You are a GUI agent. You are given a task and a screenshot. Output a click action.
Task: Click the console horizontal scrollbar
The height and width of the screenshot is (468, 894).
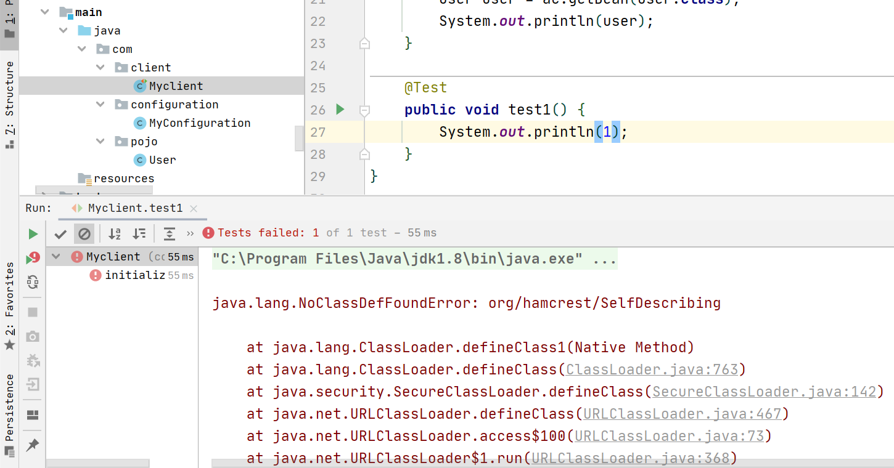click(552, 463)
